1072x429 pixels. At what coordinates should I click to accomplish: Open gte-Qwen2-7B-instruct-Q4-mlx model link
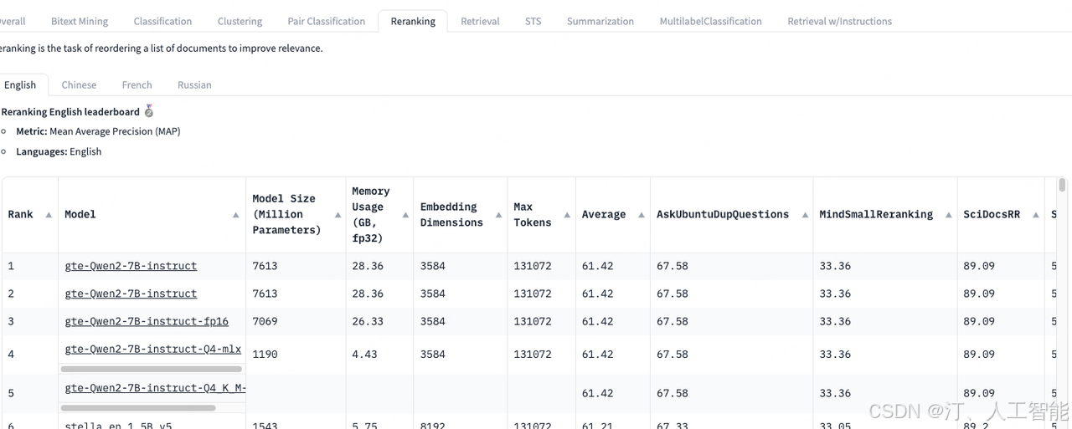pyautogui.click(x=153, y=349)
